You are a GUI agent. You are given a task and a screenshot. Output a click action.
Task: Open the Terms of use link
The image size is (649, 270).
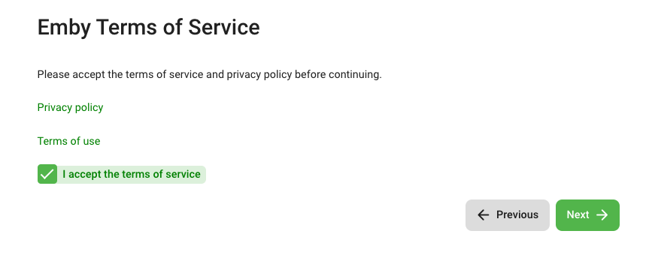coord(68,141)
